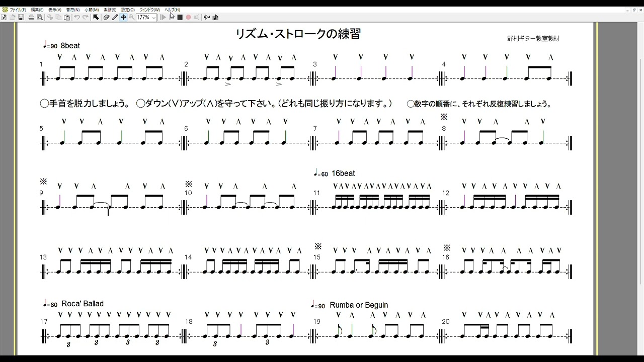Open print preview icon
Screen dimensions: 644x362
40,17
